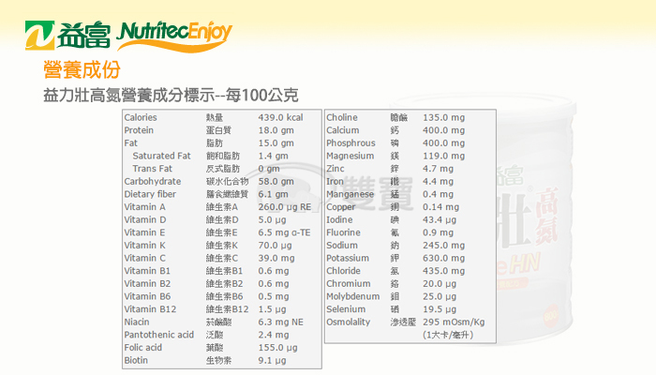Click the Vitamin B2 label
The height and width of the screenshot is (375, 656).
pos(147,284)
